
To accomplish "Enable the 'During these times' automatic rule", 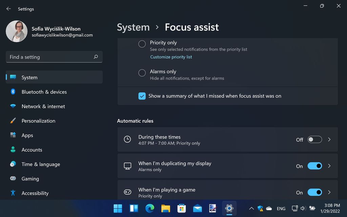I will (x=314, y=139).
